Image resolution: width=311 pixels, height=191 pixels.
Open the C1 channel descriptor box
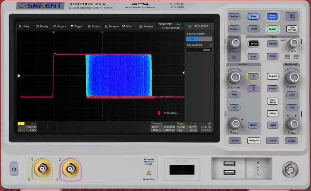coord(28,127)
